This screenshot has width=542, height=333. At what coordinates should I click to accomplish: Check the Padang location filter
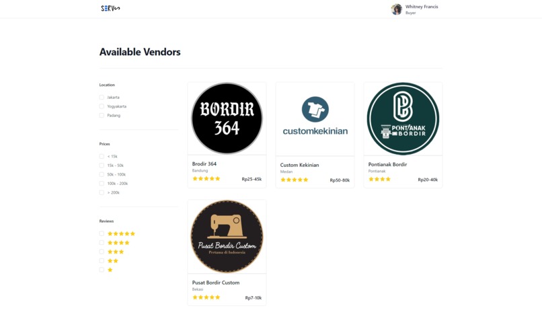point(102,116)
